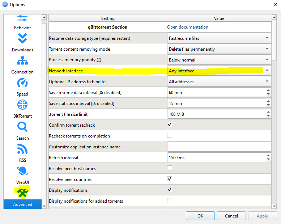Open Speed tab label

22,94
